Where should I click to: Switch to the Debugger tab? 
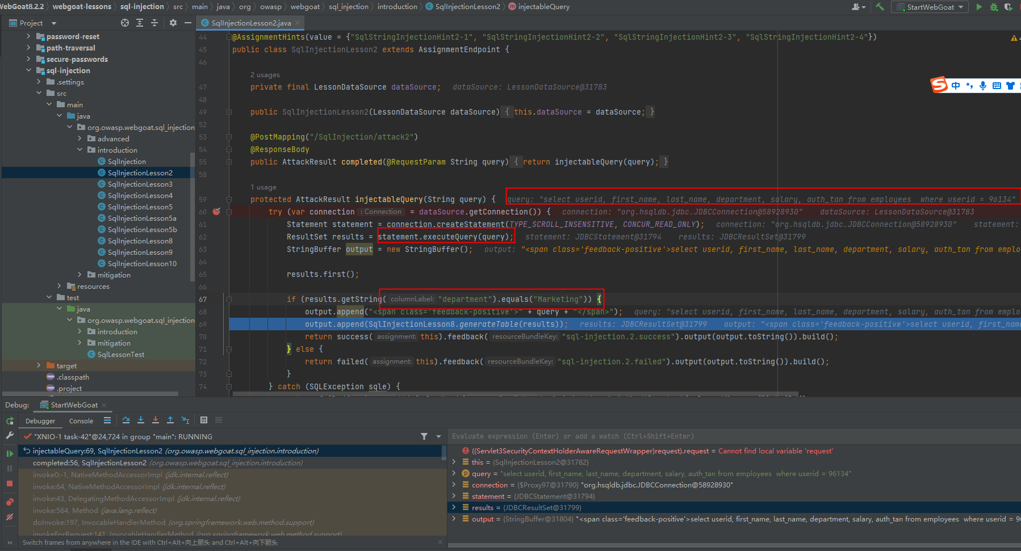click(x=40, y=420)
